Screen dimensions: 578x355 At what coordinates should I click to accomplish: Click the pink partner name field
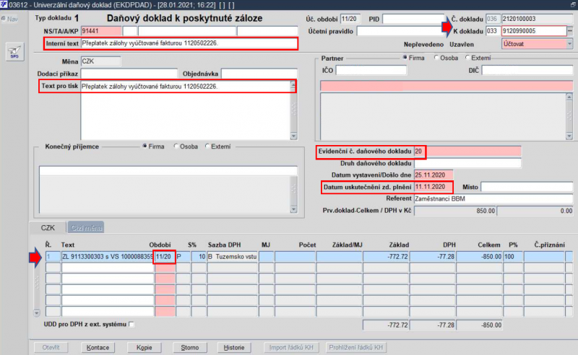point(447,86)
